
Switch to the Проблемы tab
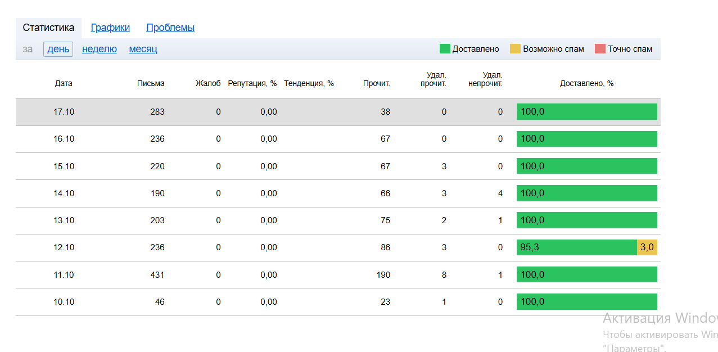pos(170,28)
